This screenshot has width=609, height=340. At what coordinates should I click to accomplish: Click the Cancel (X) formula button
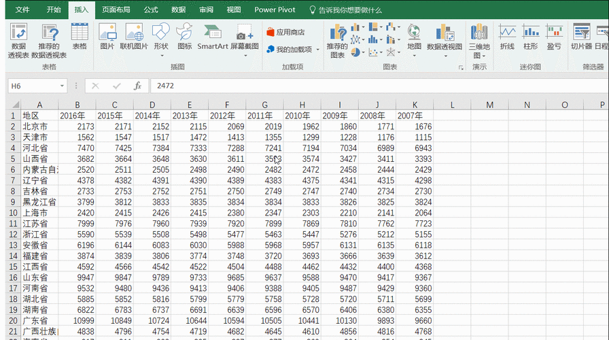95,86
